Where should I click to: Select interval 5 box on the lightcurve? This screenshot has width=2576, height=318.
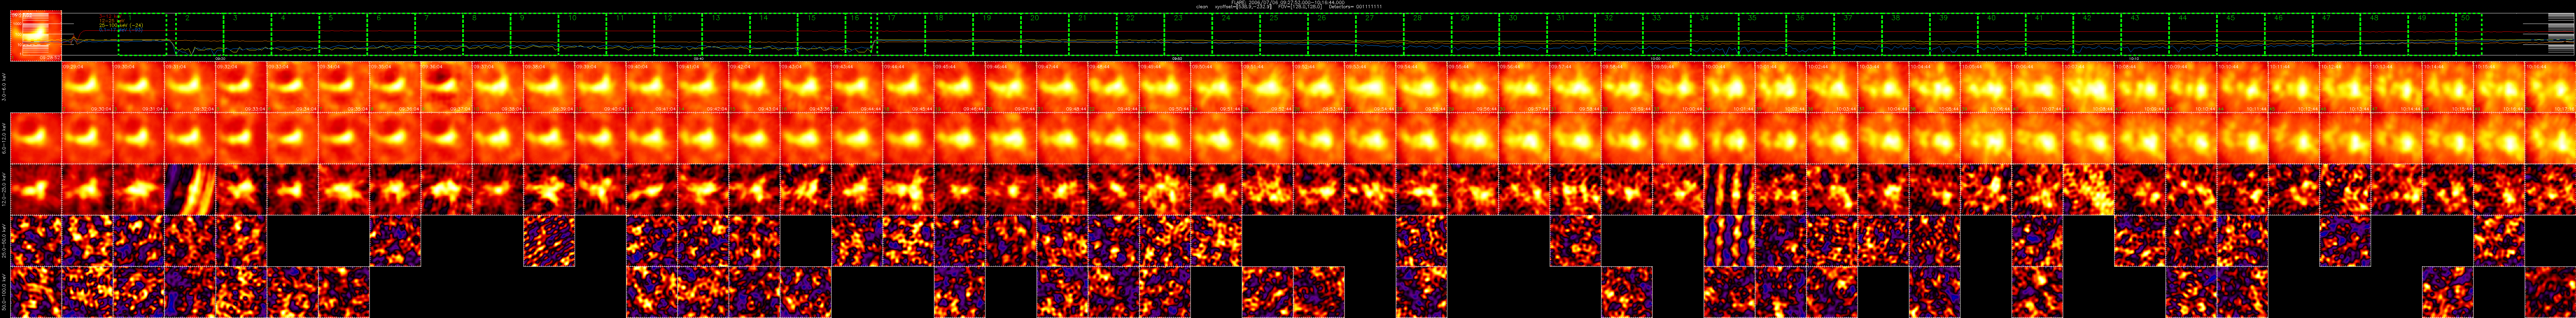(343, 34)
